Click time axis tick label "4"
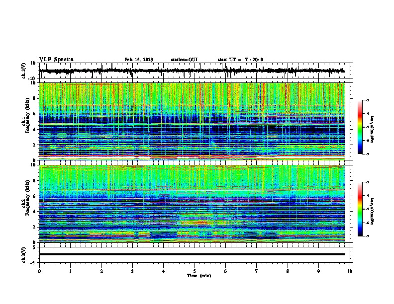 click(x=164, y=271)
